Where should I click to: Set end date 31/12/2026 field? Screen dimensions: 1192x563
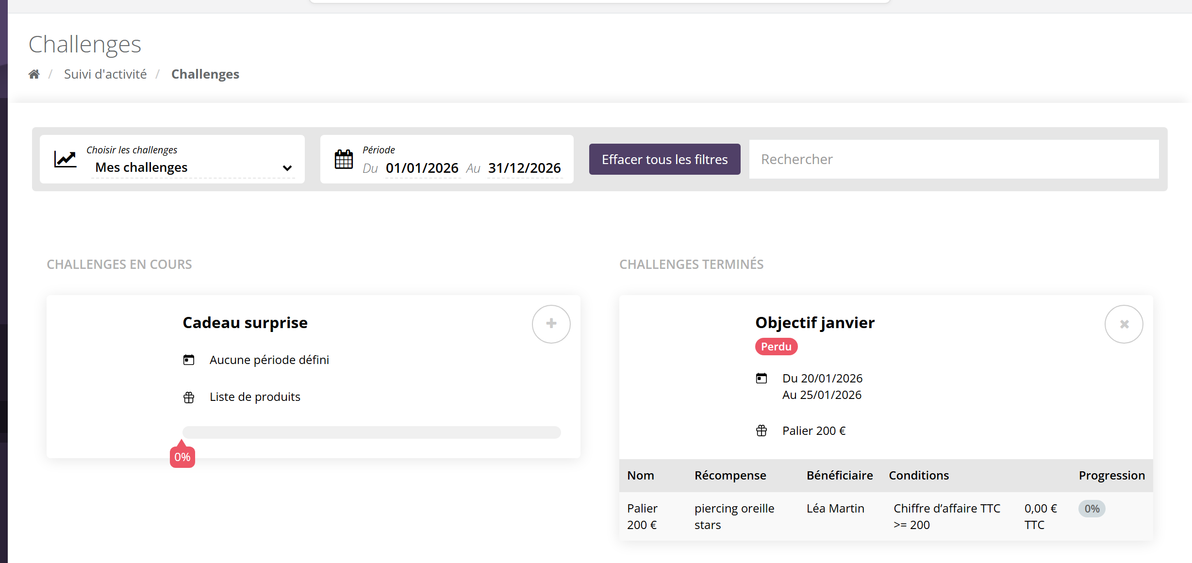(x=525, y=168)
